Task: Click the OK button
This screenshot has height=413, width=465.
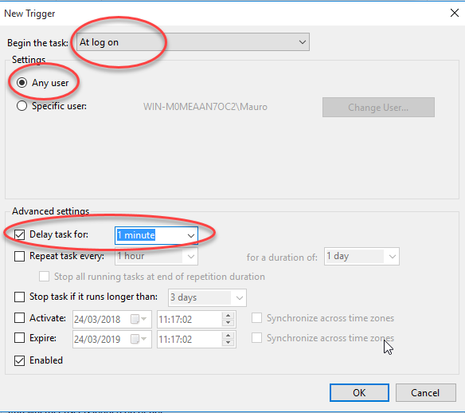Action: (x=359, y=393)
